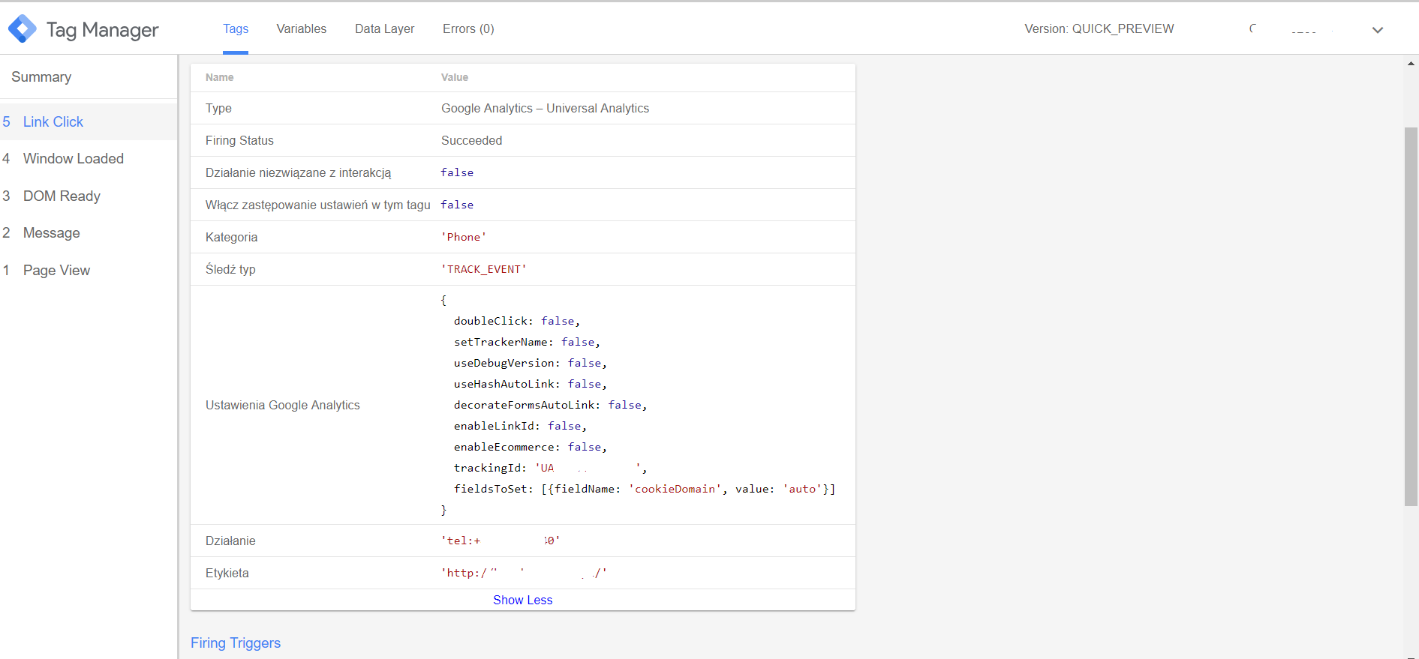The image size is (1419, 659).
Task: Click the Succeeded status value
Action: [472, 140]
